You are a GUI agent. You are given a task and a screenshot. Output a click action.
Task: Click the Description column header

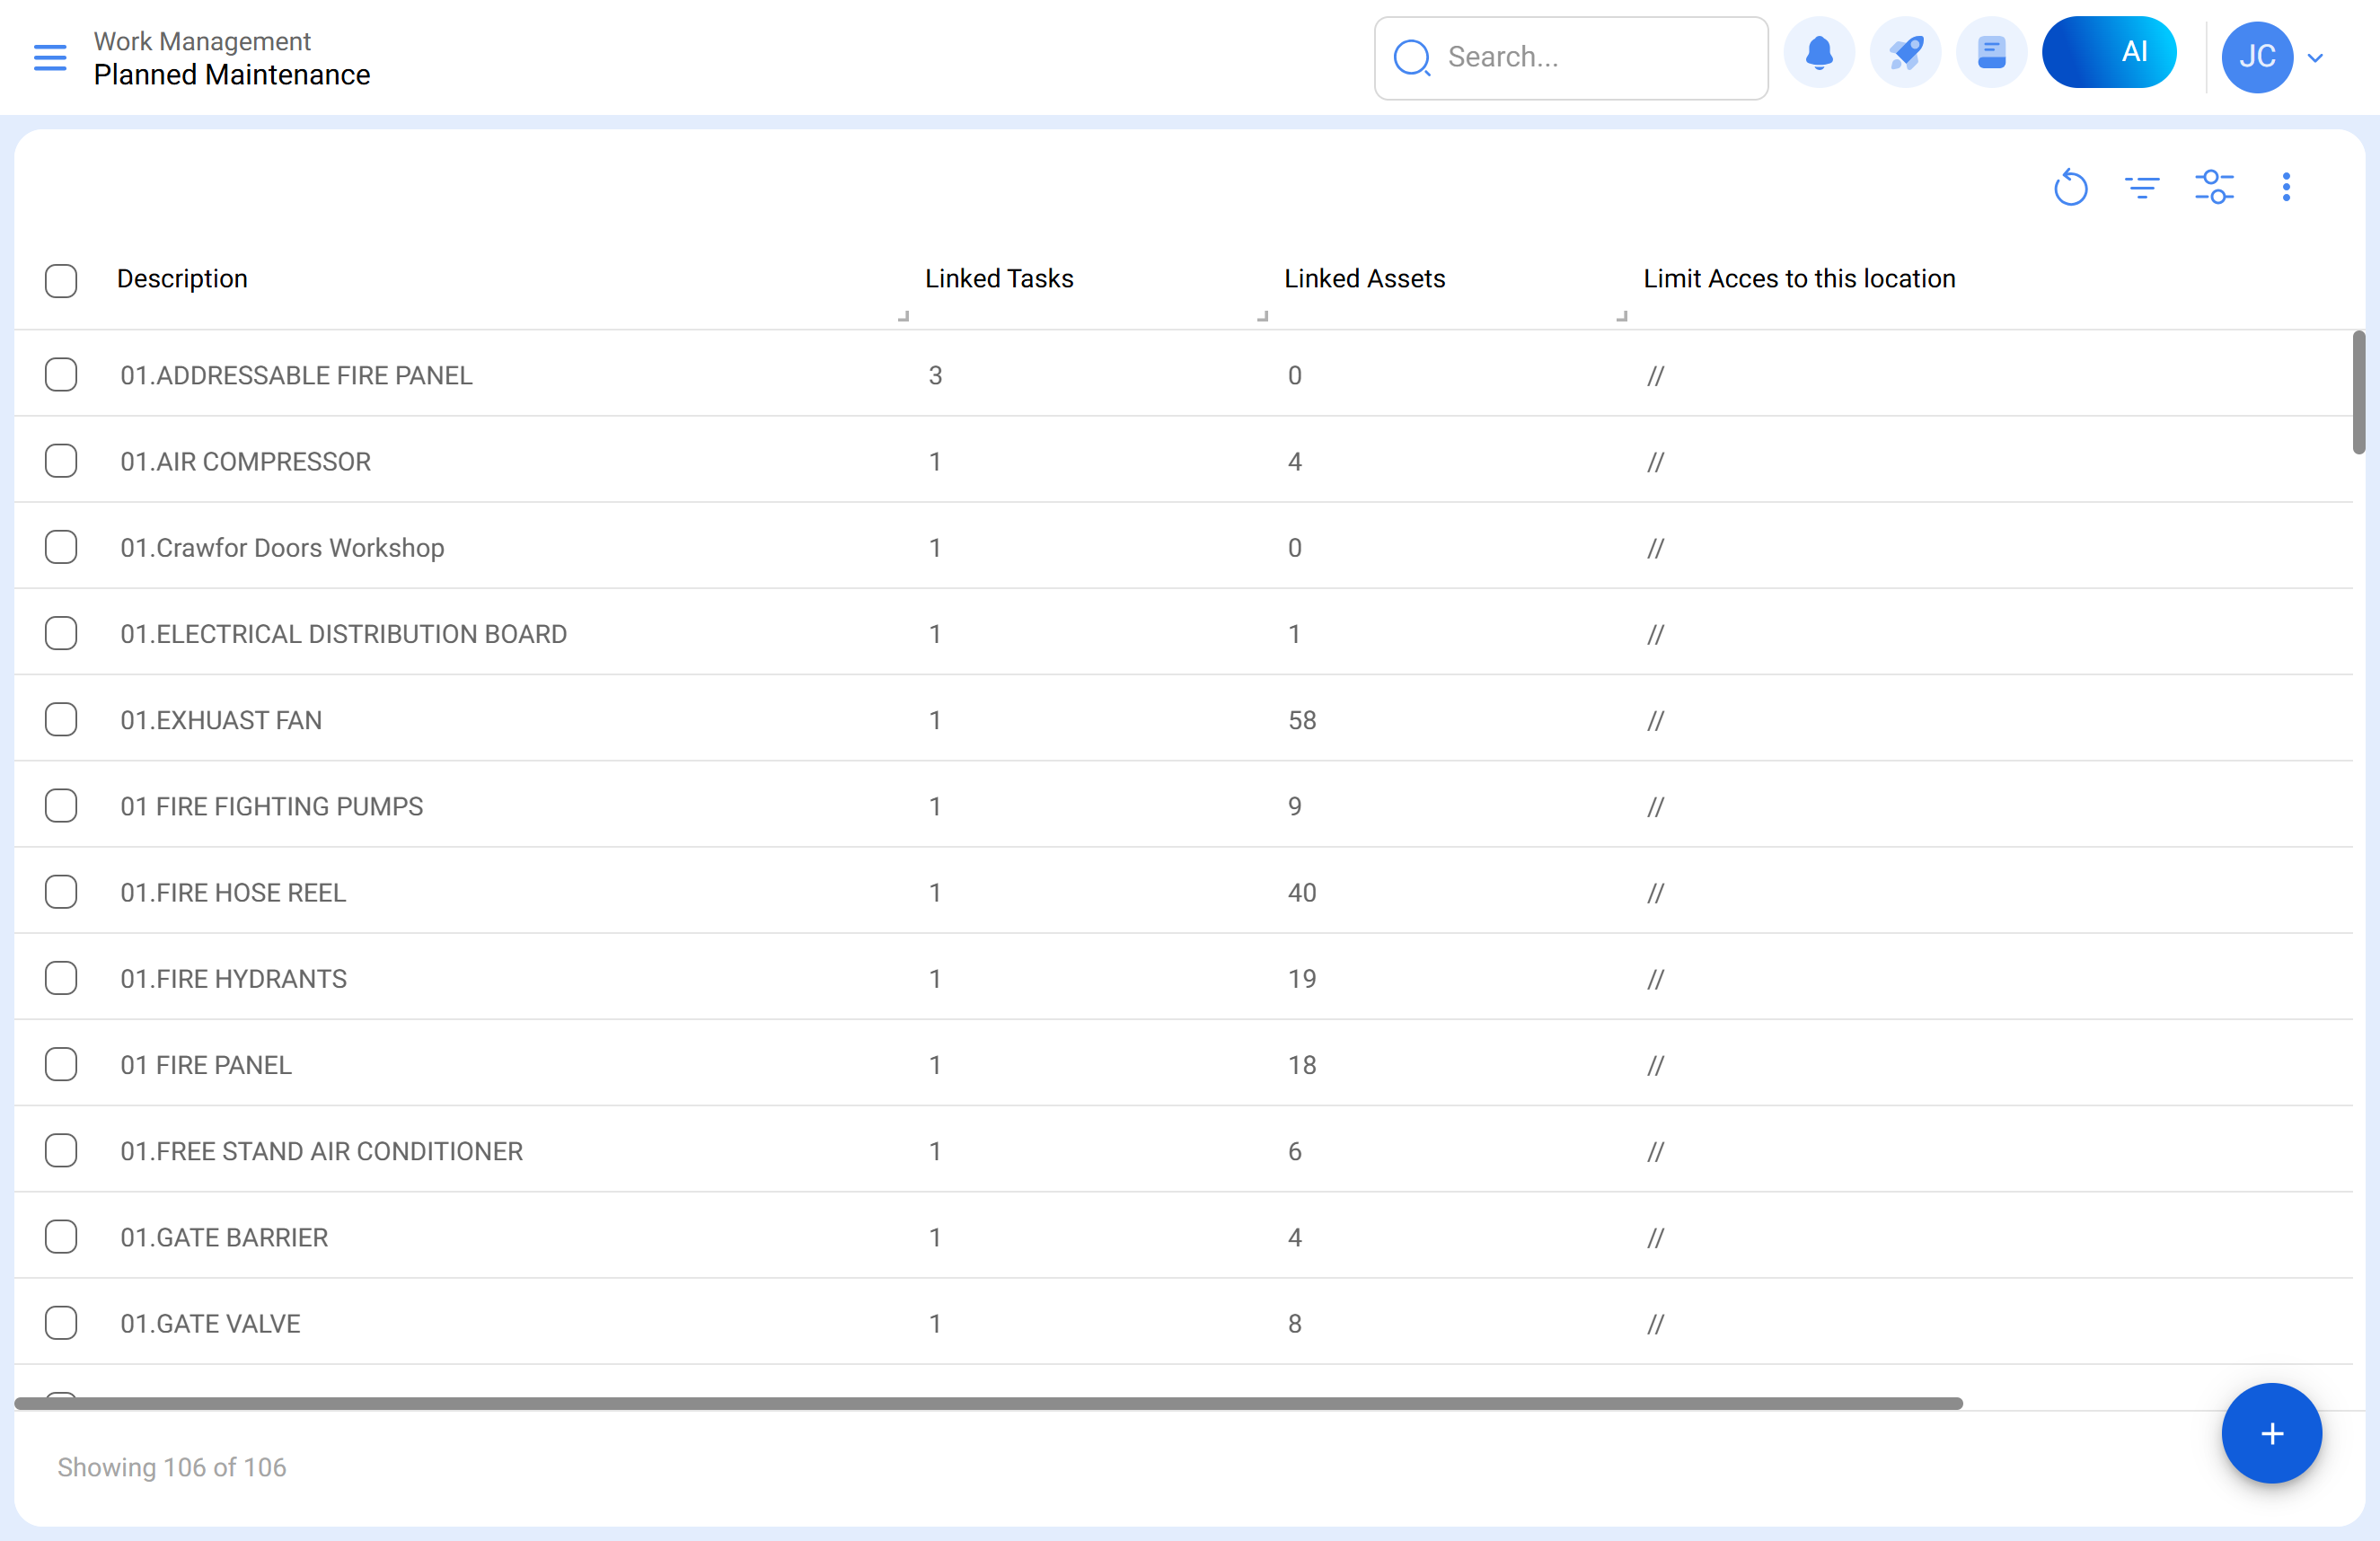(182, 279)
